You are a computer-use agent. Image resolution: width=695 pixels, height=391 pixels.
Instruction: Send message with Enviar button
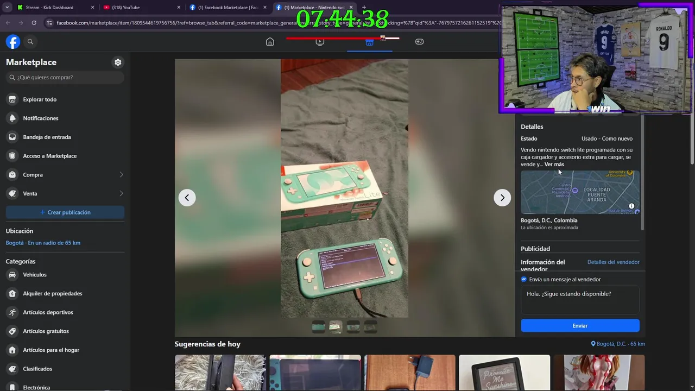click(x=580, y=326)
